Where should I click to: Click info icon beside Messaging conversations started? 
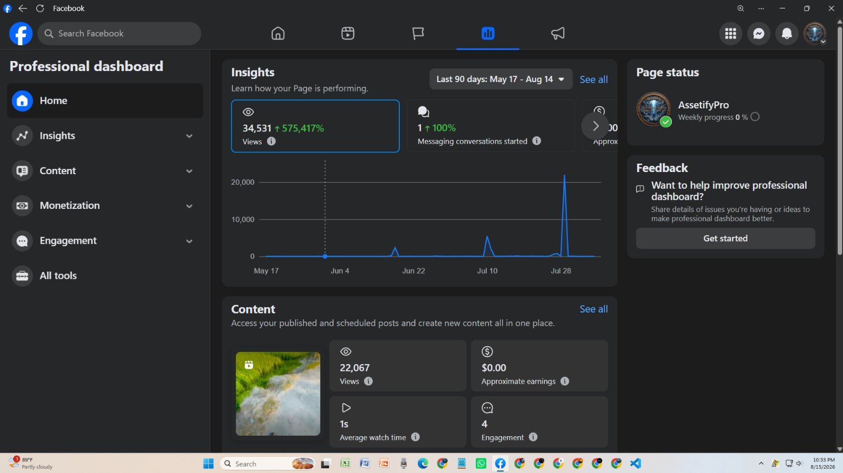(x=536, y=140)
